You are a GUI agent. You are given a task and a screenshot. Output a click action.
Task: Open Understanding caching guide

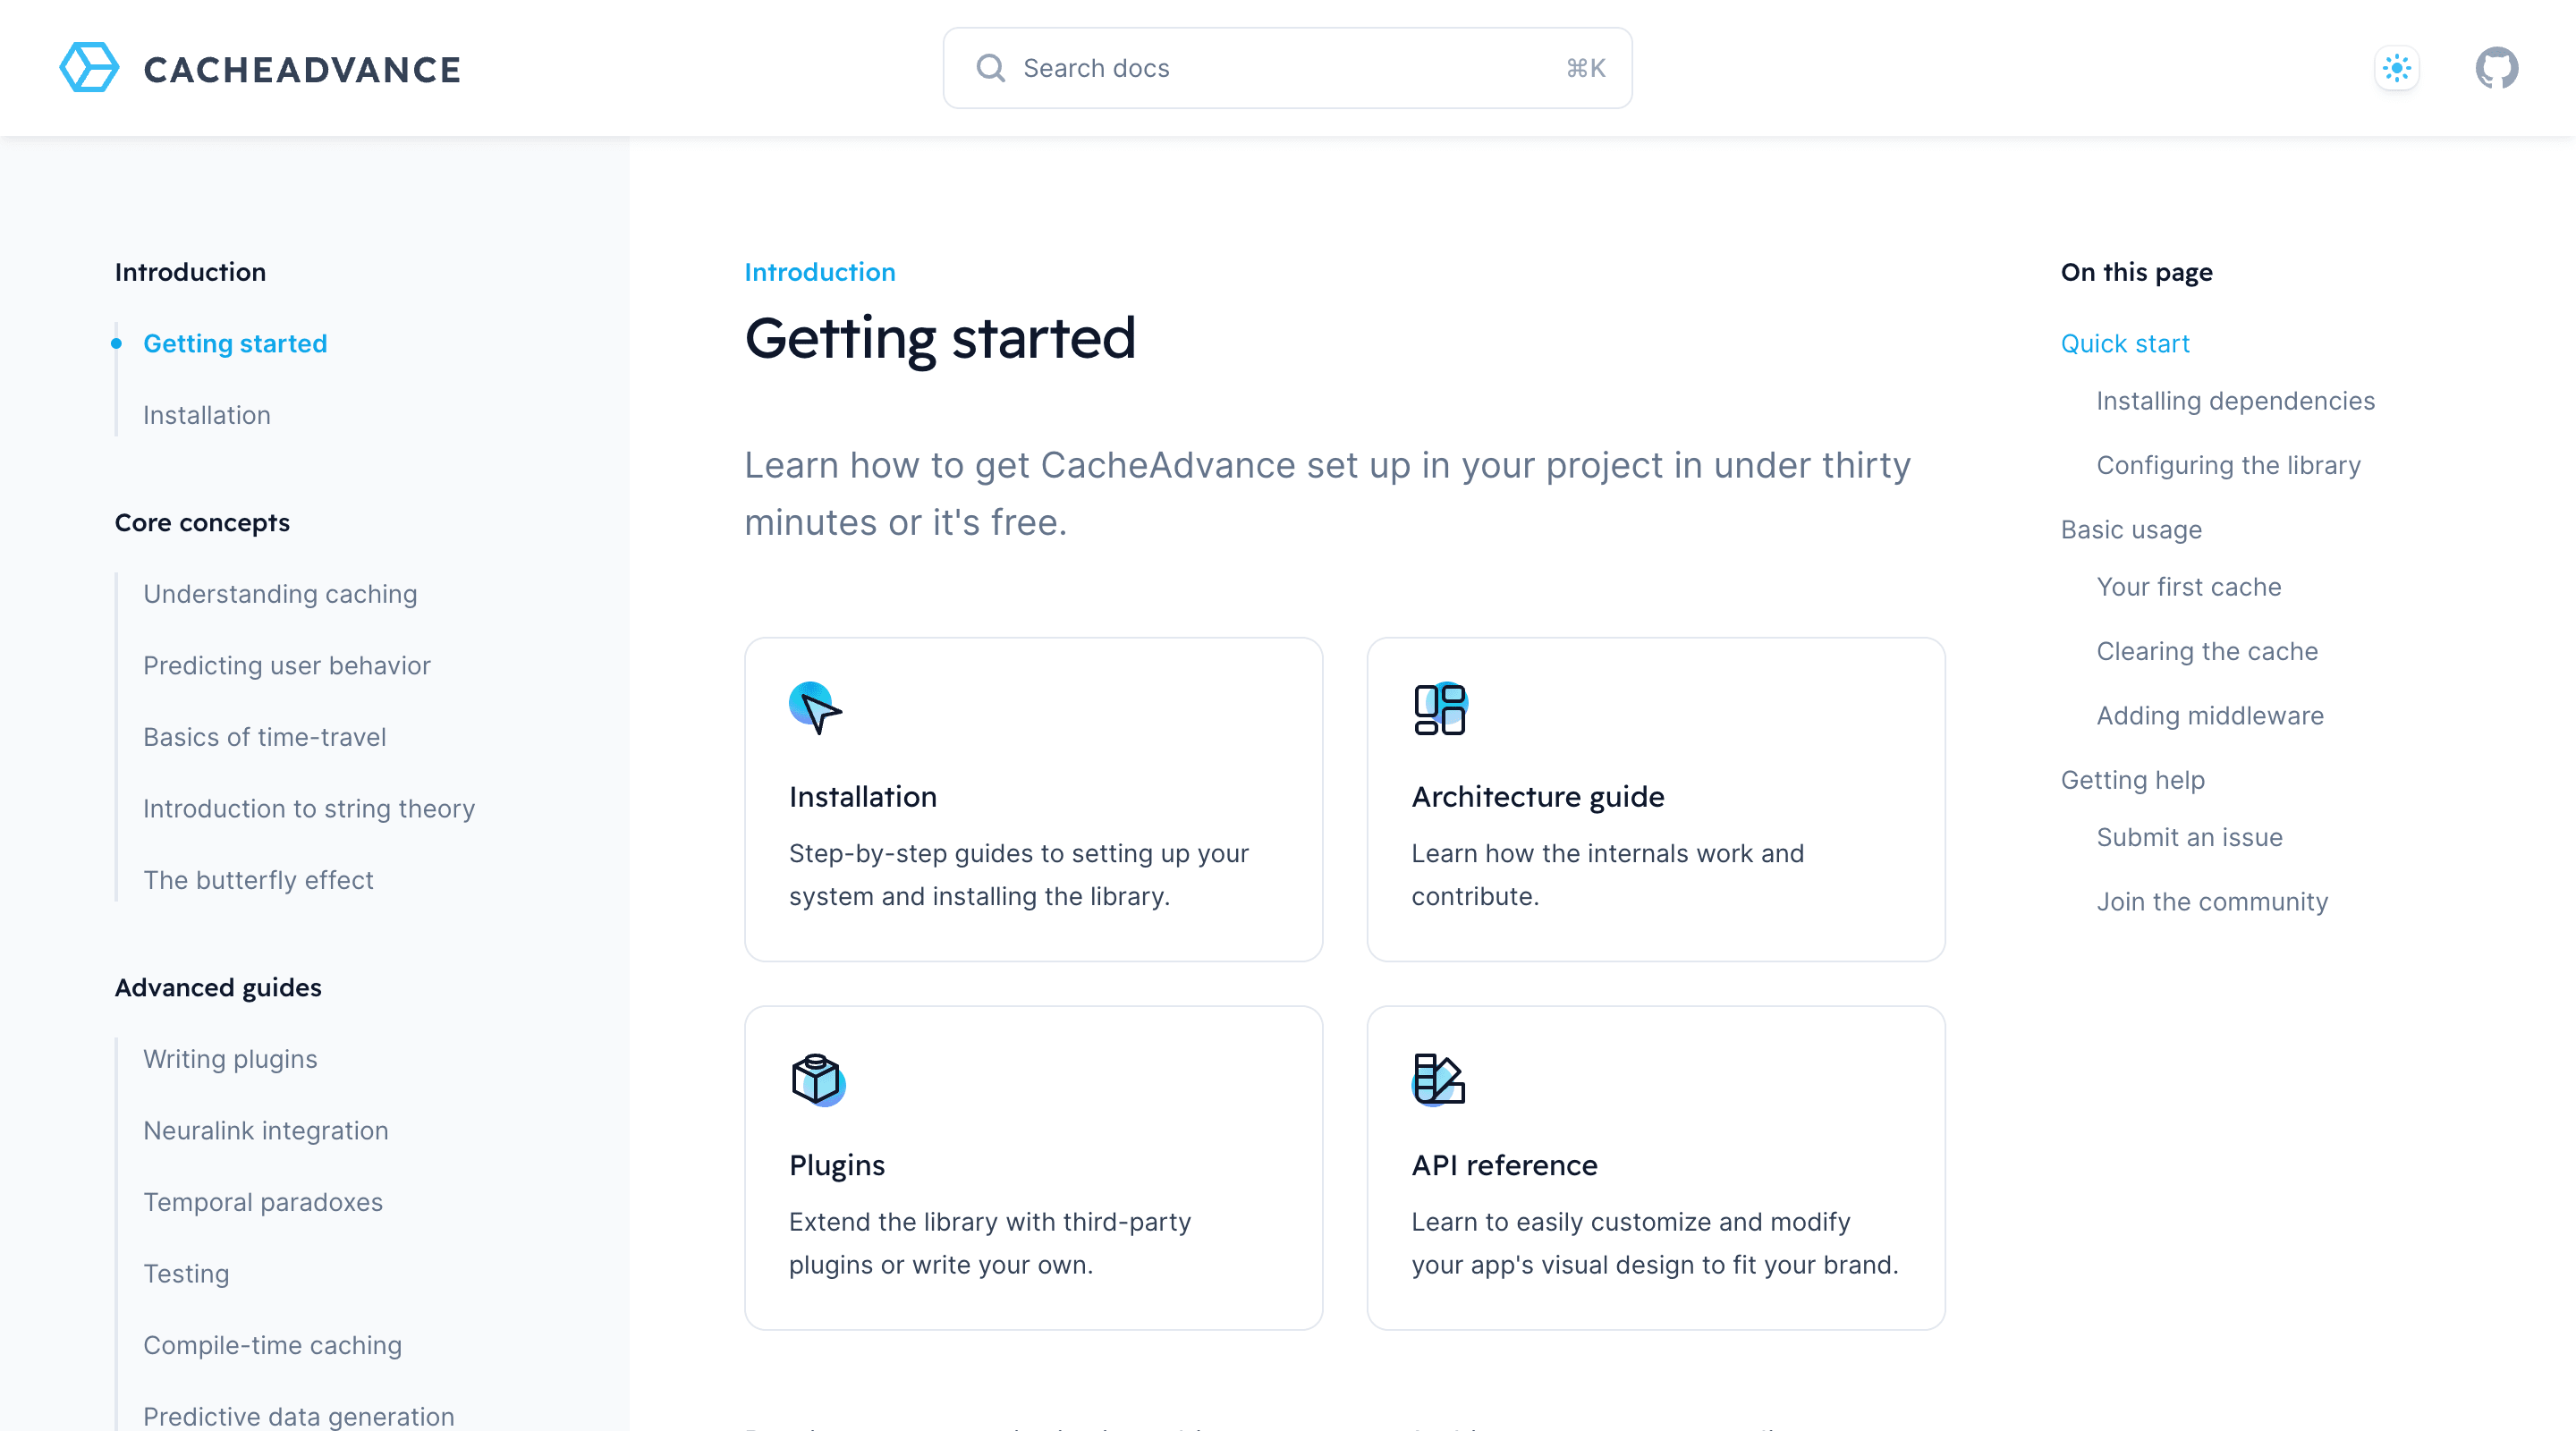point(281,593)
